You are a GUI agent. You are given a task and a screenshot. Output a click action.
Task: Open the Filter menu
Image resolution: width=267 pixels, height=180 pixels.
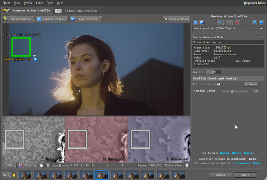39,3
